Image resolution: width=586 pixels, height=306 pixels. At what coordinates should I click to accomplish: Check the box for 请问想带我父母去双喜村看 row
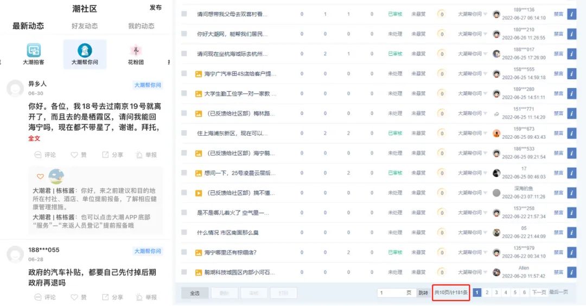[184, 14]
